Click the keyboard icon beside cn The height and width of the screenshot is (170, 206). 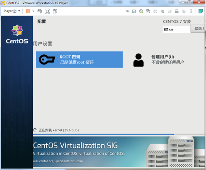point(166,29)
